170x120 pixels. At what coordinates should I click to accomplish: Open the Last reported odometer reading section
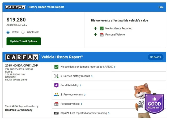(x=109, y=113)
